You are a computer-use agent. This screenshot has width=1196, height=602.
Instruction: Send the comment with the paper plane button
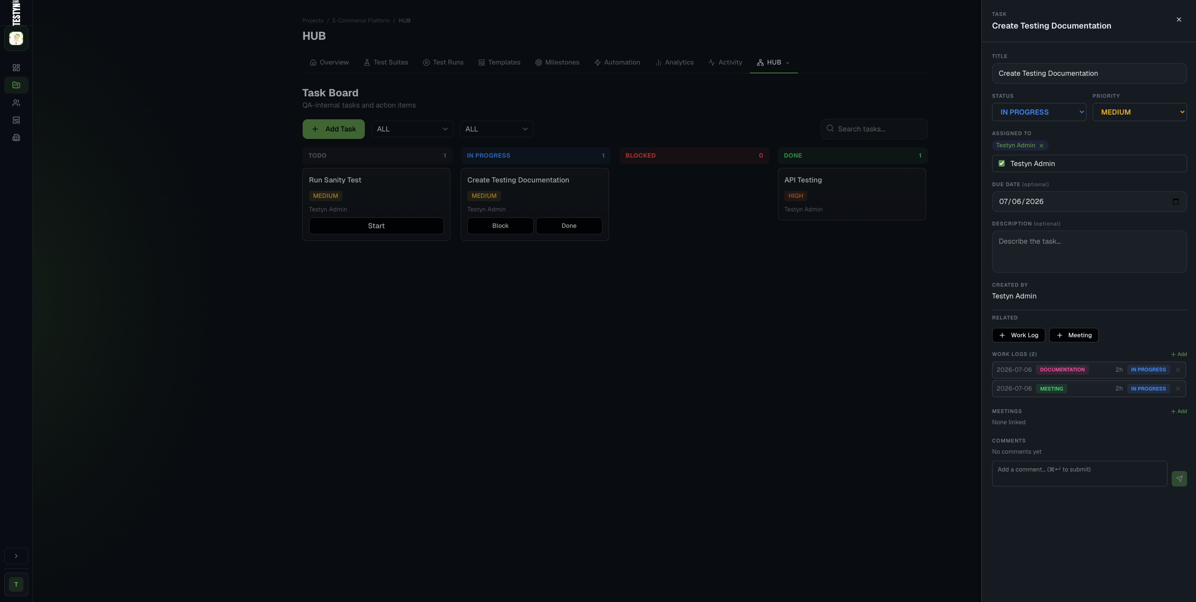click(x=1179, y=479)
